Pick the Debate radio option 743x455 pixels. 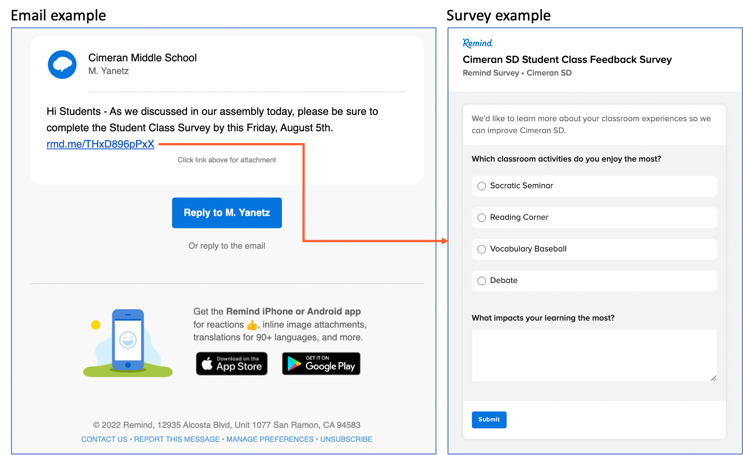(482, 281)
